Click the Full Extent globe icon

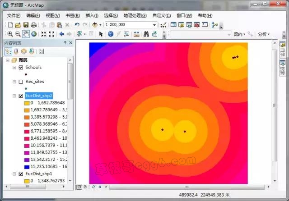[x=34, y=34]
